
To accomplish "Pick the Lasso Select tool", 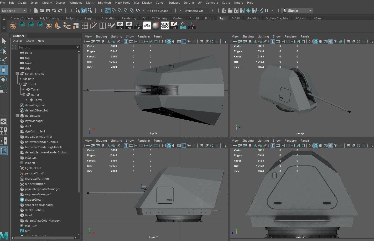I will click(x=4, y=51).
